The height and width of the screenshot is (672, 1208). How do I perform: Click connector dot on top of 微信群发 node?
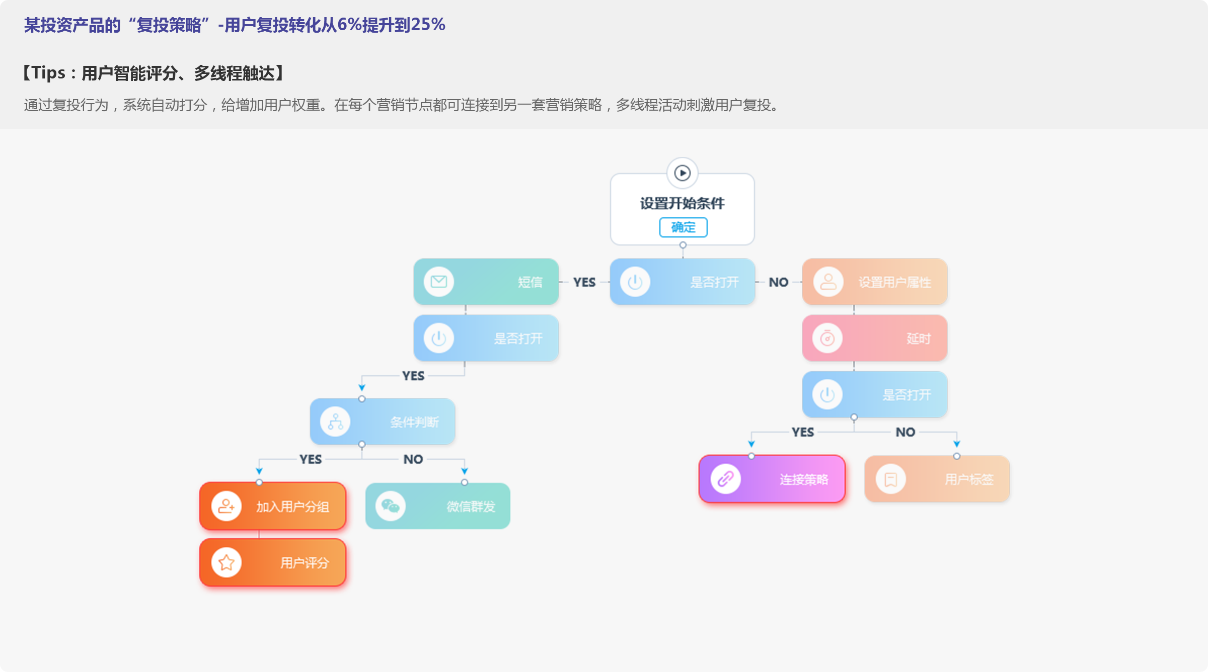pos(464,482)
